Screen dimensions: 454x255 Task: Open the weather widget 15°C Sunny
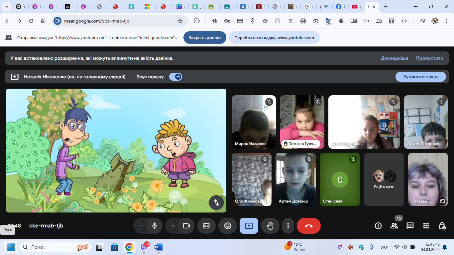[295, 247]
